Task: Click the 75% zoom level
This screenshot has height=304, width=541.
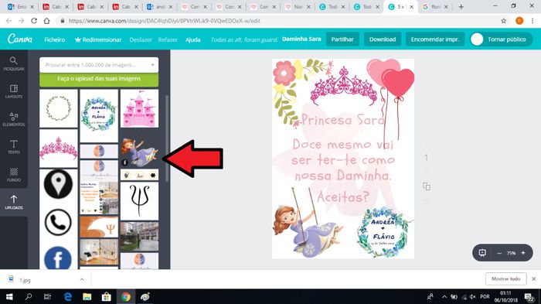Action: (x=511, y=253)
